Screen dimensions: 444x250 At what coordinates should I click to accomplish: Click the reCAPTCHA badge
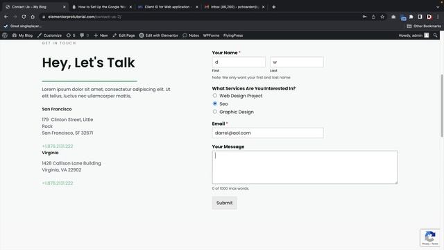430,237
